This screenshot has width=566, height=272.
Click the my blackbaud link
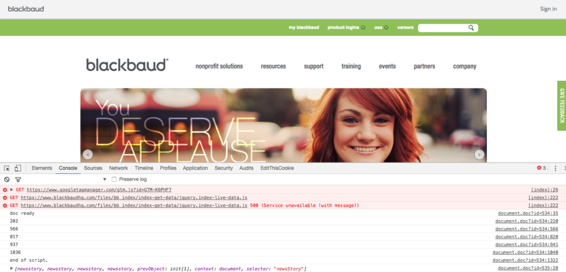(304, 28)
